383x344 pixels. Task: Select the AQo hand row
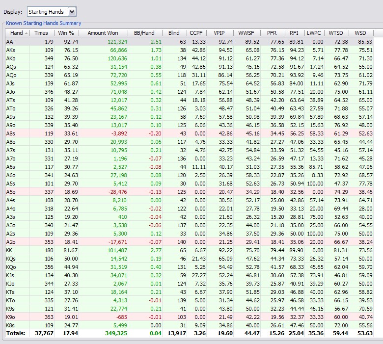click(190, 75)
